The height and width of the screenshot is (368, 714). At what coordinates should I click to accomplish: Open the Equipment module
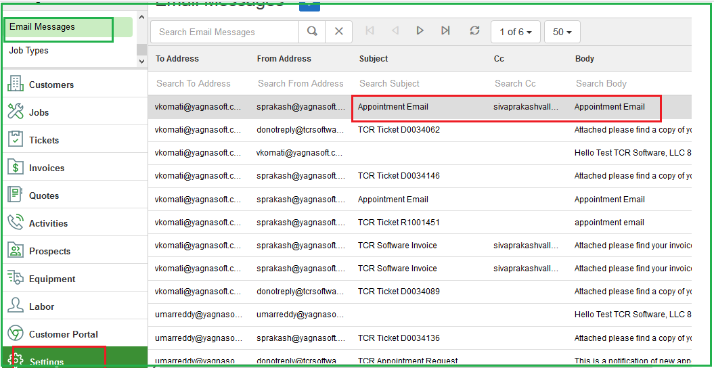(x=52, y=279)
